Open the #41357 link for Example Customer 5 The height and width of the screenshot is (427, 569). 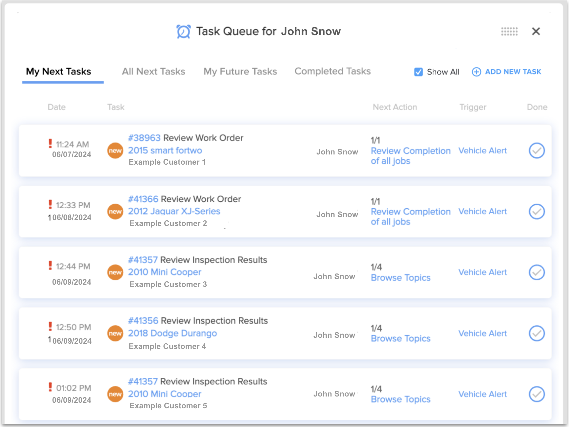143,381
